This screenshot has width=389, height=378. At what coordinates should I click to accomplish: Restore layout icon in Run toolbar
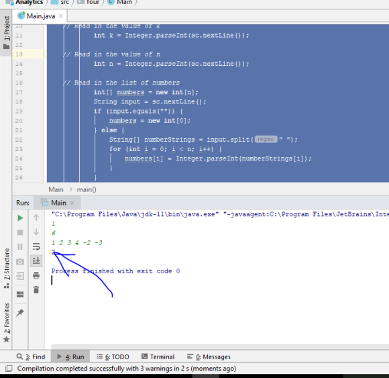point(20,295)
